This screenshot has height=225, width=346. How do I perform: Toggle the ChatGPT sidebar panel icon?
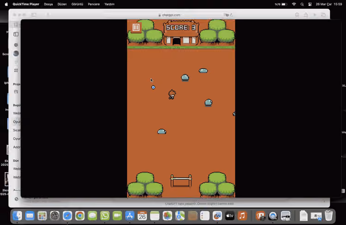click(x=16, y=34)
